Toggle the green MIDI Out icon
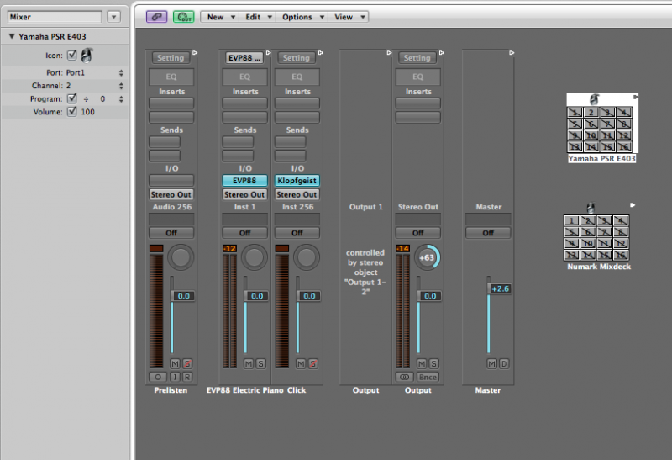The image size is (672, 460). (183, 16)
